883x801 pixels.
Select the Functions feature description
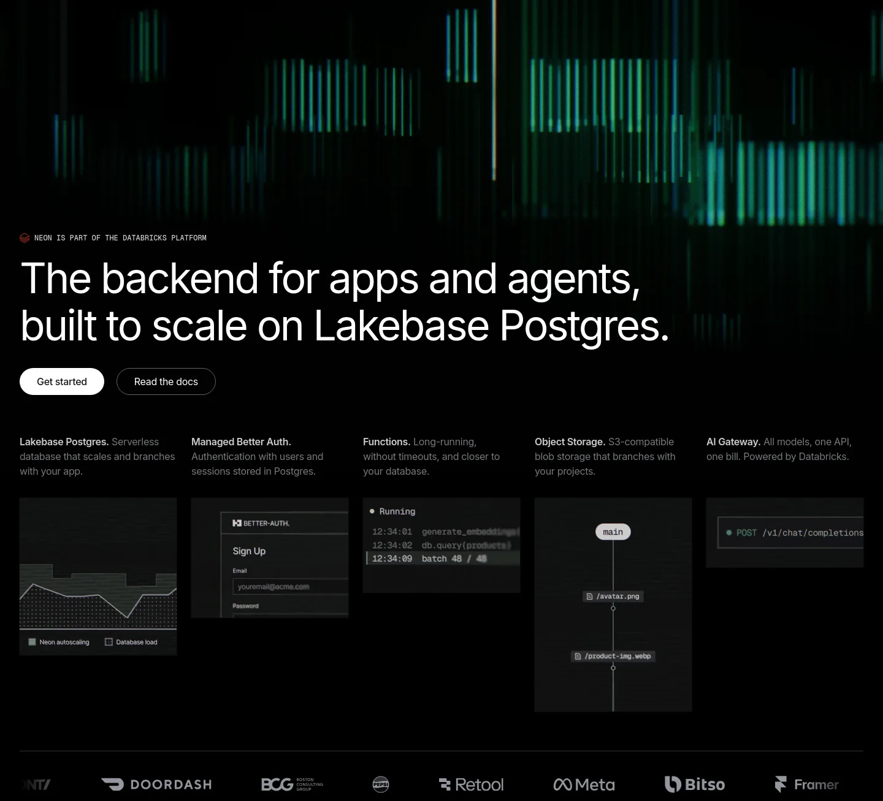432,456
